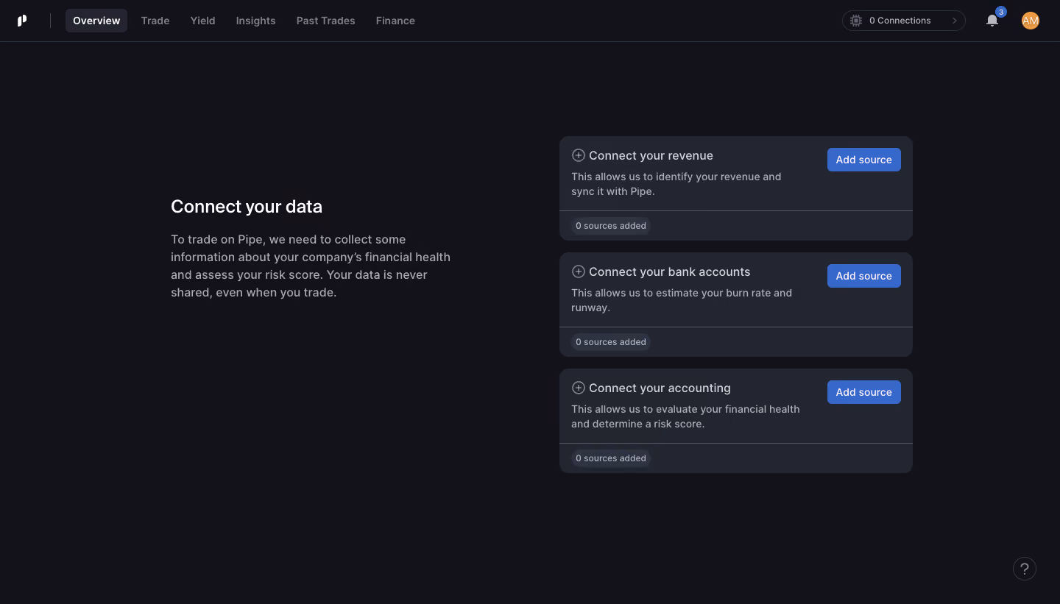Add source for Connect your accounting

tap(864, 392)
